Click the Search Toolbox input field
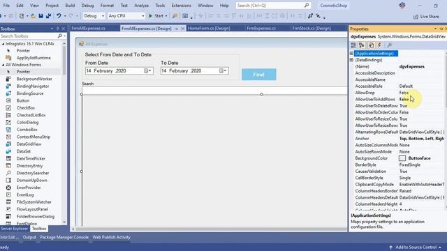The width and height of the screenshot is (447, 251). coord(29,36)
